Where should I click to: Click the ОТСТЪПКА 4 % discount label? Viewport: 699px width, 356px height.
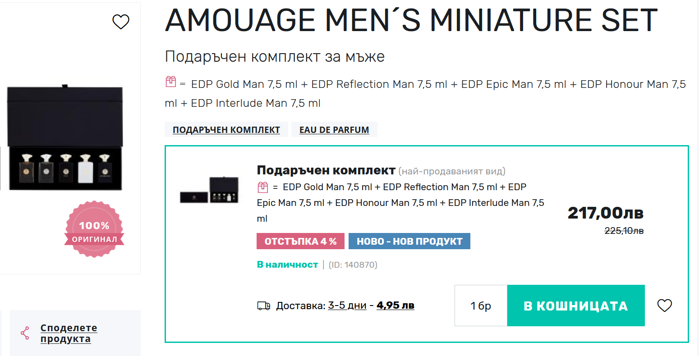point(300,241)
